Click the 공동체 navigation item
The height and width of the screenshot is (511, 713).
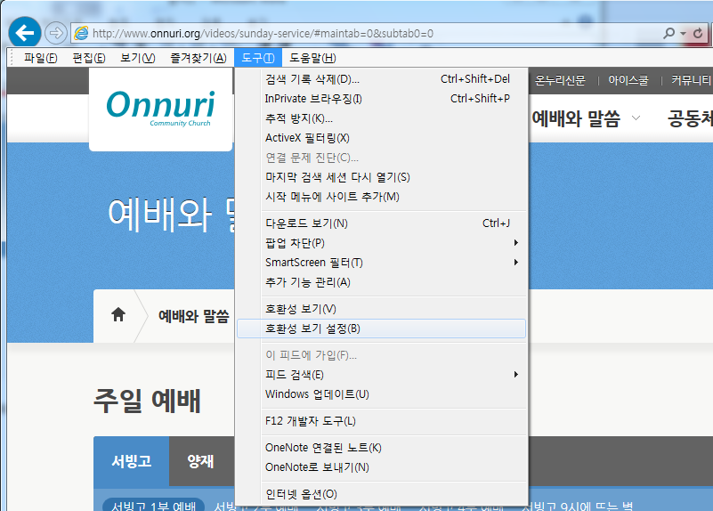point(690,118)
